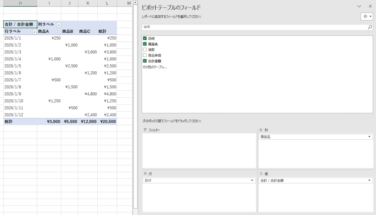The image size is (376, 215).
Task: Select column header L
Action: point(107,3)
